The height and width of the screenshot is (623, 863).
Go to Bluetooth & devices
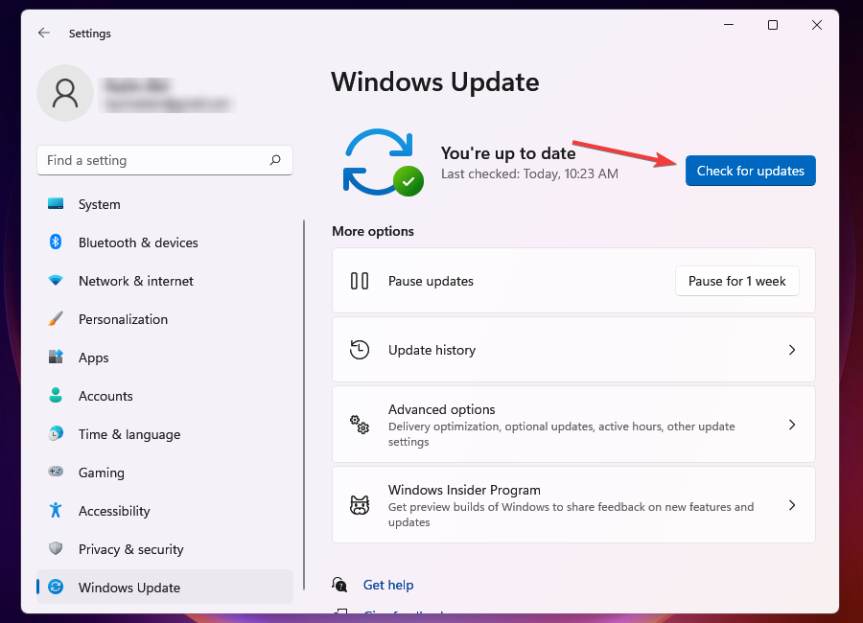pos(165,242)
